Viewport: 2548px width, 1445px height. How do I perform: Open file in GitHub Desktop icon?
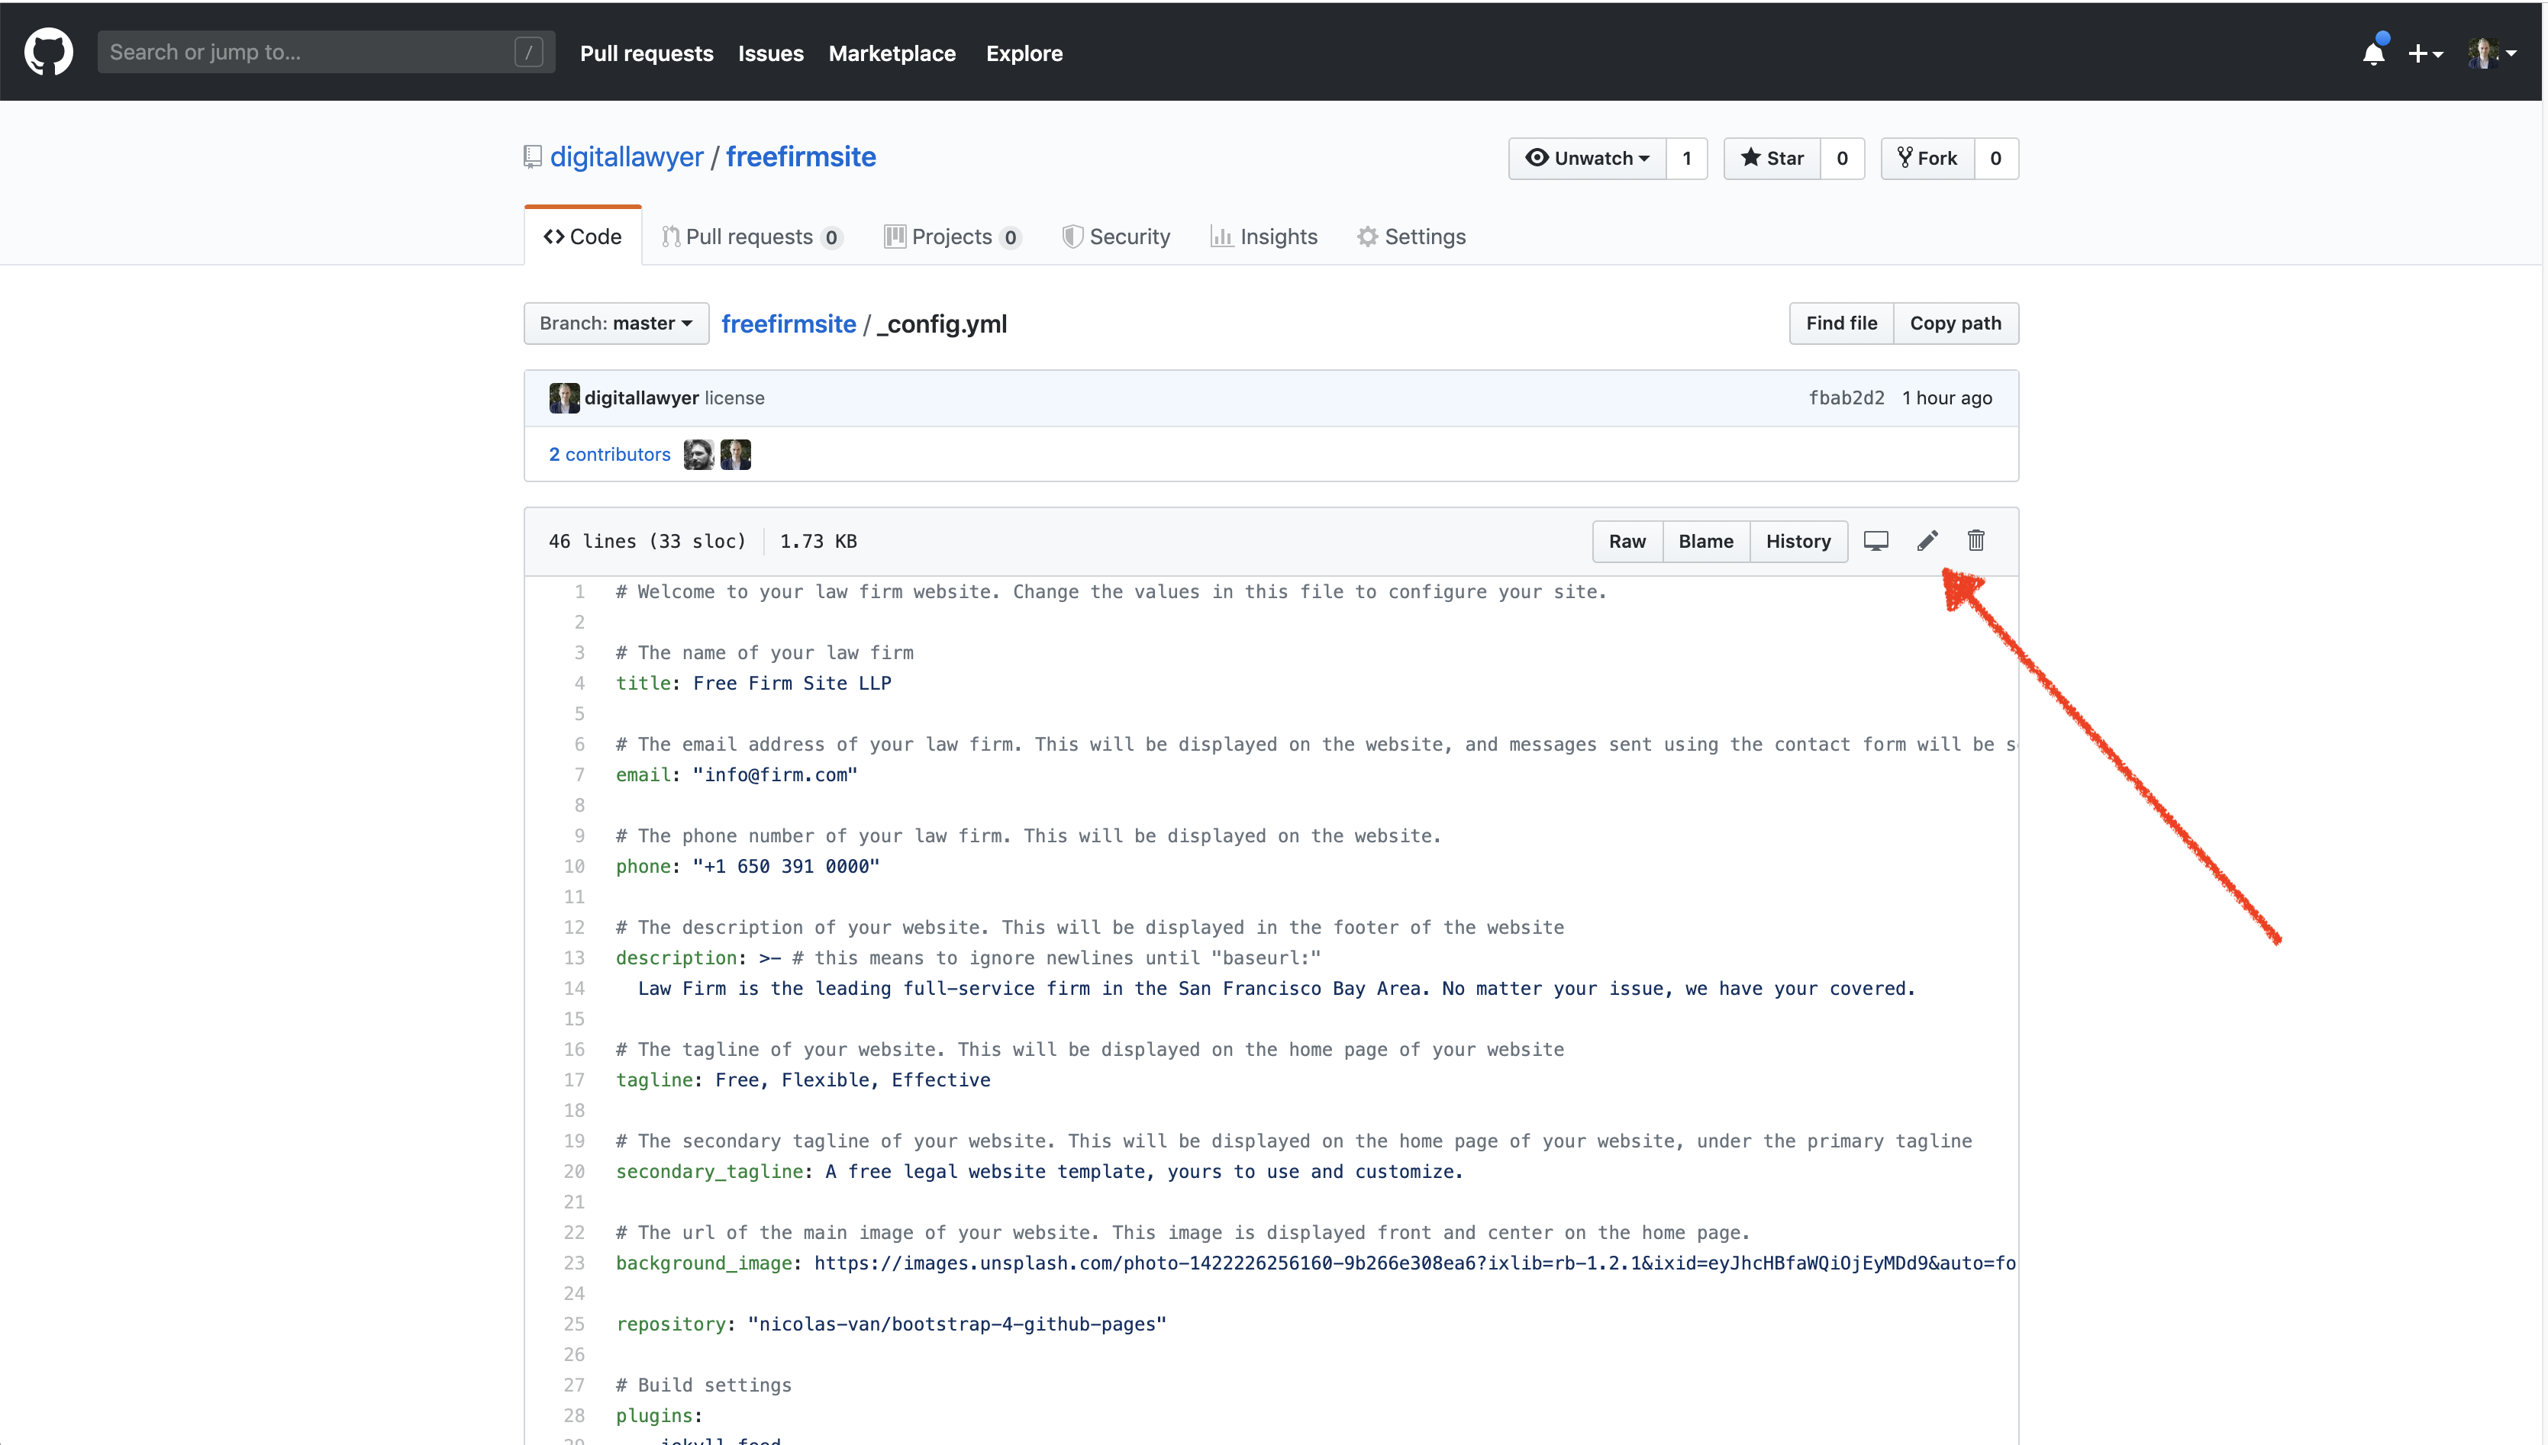pyautogui.click(x=1876, y=541)
